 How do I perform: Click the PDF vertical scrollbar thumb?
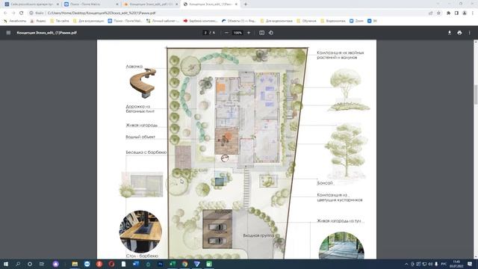[476, 95]
